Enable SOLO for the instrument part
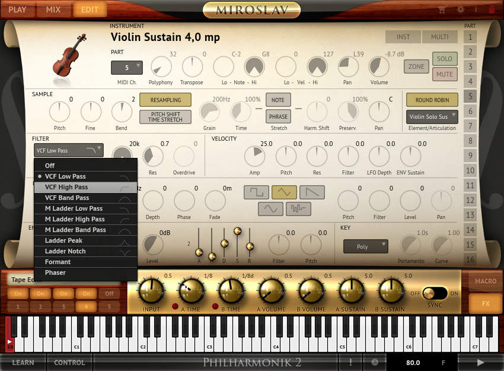Image resolution: width=504 pixels, height=371 pixels. click(444, 59)
